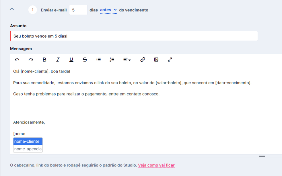
Task: Grab the editor resize handle
Action: tap(262, 156)
